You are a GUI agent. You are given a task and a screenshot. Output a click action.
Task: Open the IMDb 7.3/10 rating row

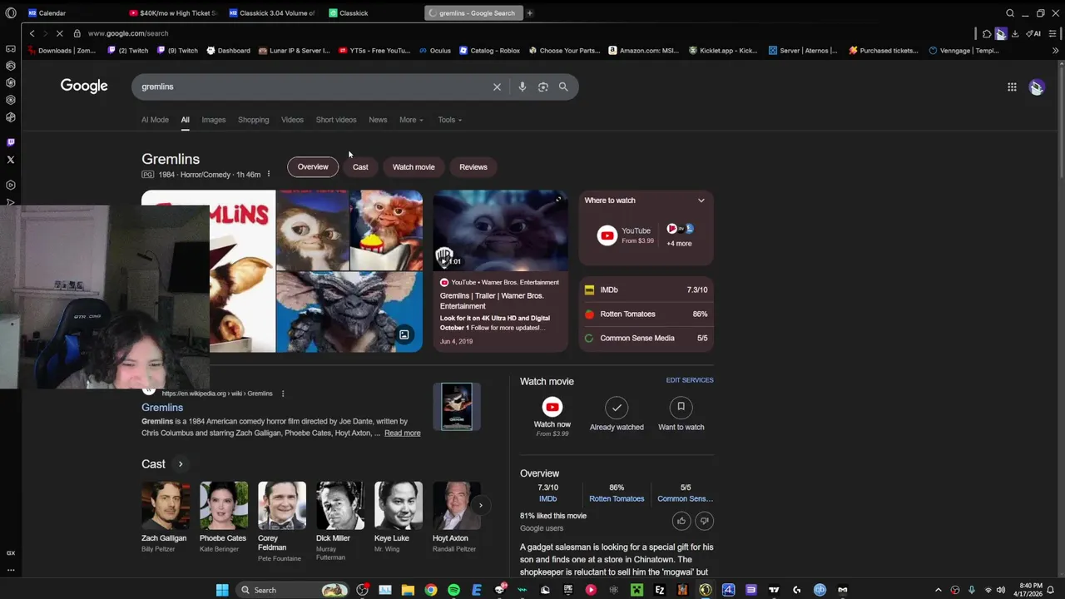[x=646, y=290]
